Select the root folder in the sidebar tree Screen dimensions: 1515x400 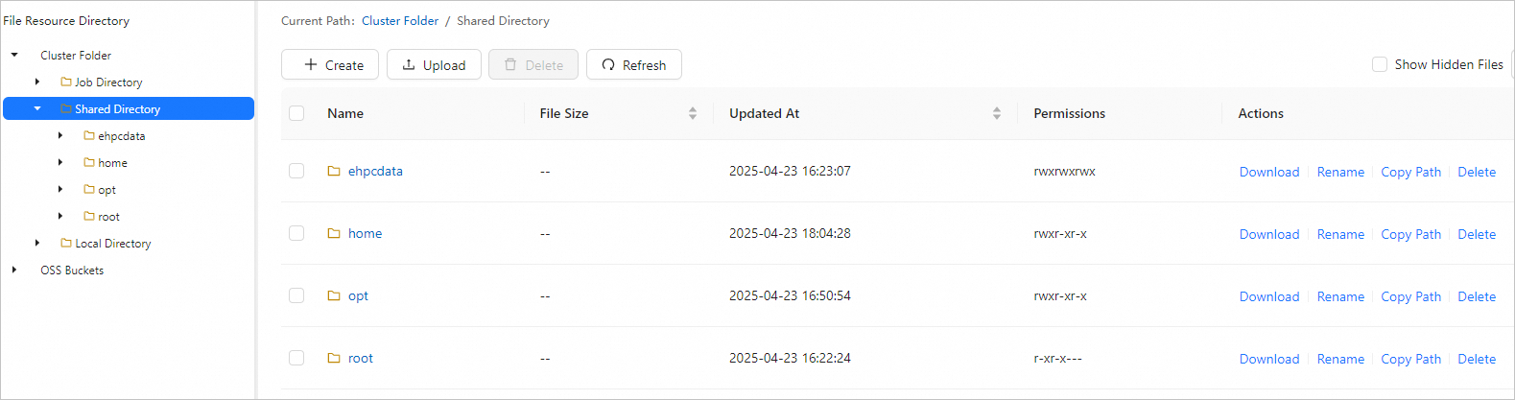click(x=108, y=217)
